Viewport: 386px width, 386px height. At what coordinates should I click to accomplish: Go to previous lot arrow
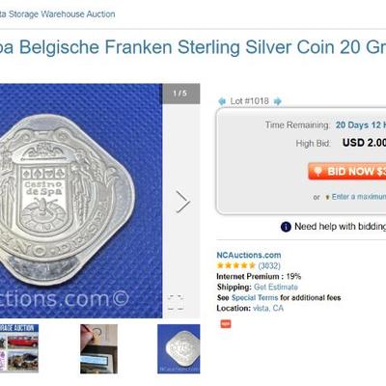pyautogui.click(x=222, y=101)
